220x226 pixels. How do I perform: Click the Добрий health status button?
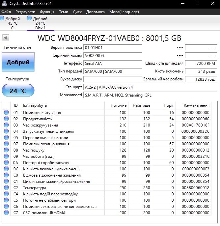tap(18, 62)
